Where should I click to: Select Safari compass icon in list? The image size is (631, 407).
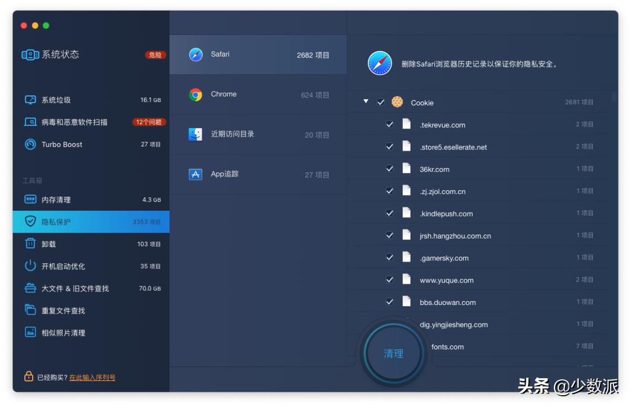coord(196,54)
